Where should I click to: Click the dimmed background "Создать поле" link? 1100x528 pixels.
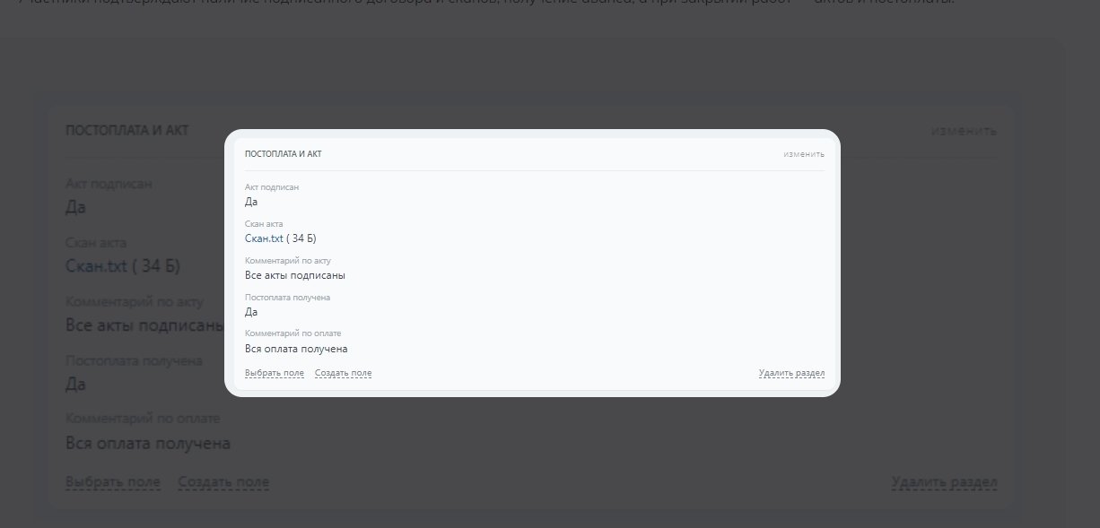[x=223, y=482]
